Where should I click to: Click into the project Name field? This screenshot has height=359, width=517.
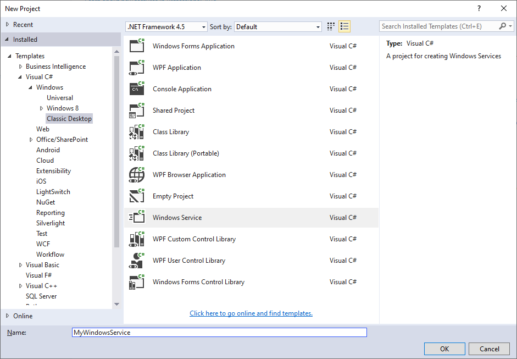(219, 332)
